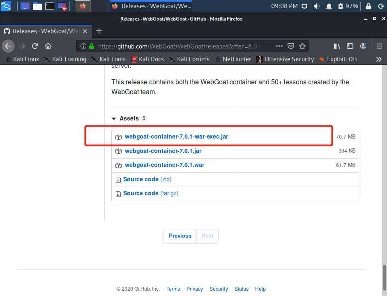Screen dimensions: 387x296
Task: Open a new tab with the plus button
Action: click(x=99, y=31)
